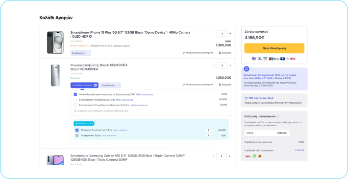Click the trash icon in the iPhone row
The width and height of the screenshot is (348, 179).
pos(220,53)
